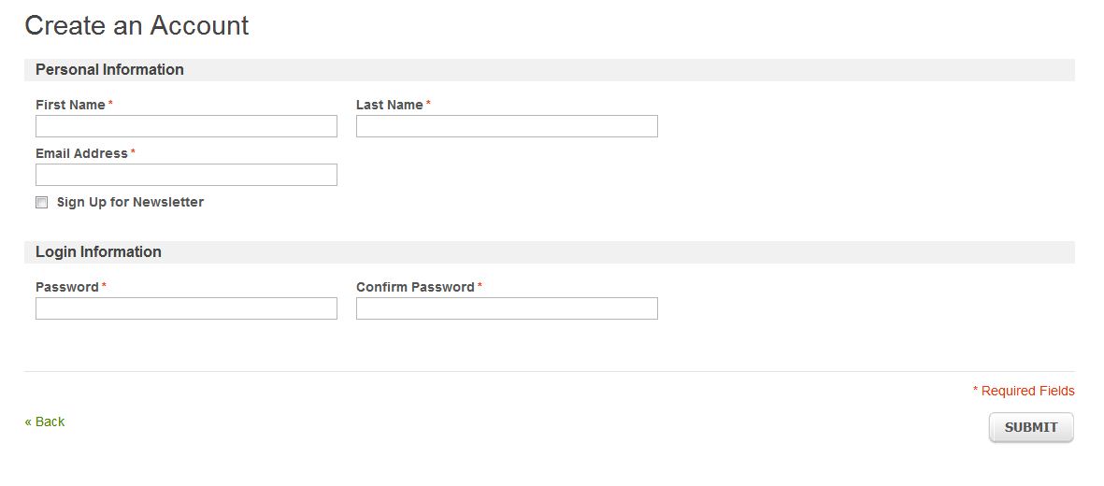The height and width of the screenshot is (486, 1104).
Task: Click the First Name label
Action: [70, 105]
